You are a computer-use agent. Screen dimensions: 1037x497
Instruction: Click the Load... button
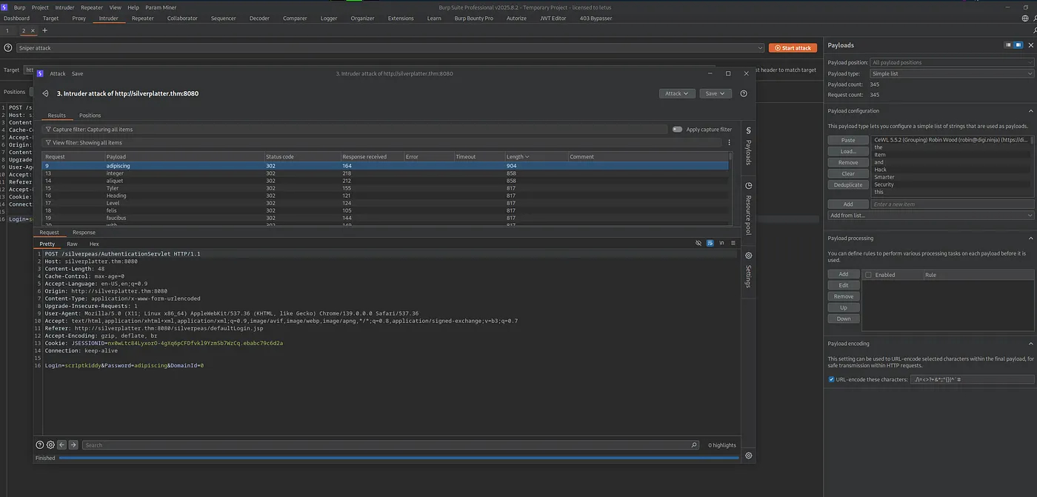tap(848, 151)
